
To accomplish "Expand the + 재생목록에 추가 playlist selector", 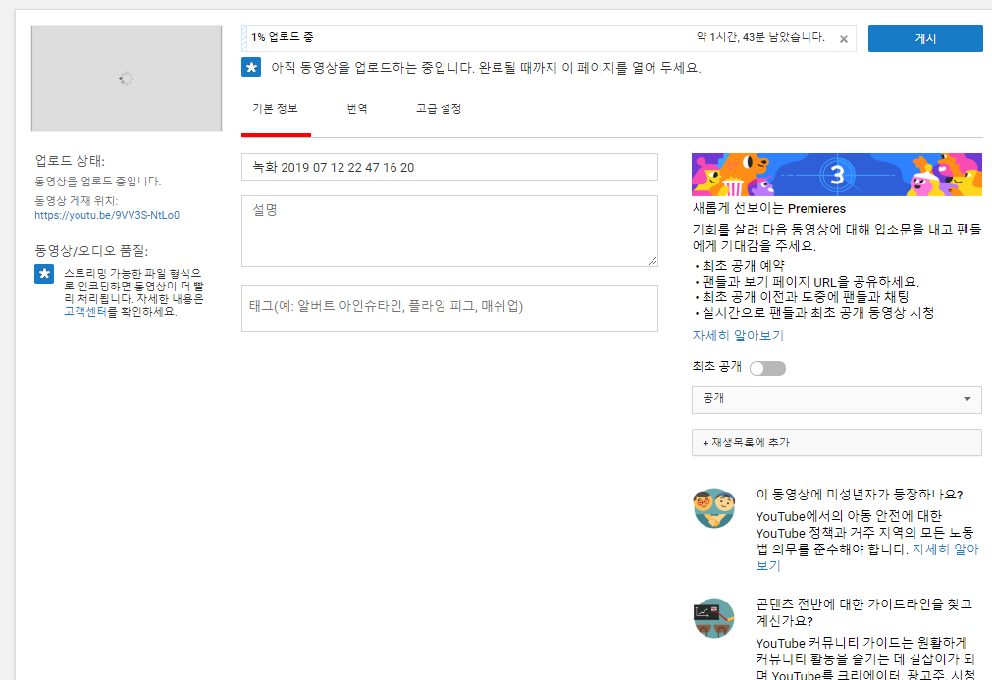I will pos(836,443).
